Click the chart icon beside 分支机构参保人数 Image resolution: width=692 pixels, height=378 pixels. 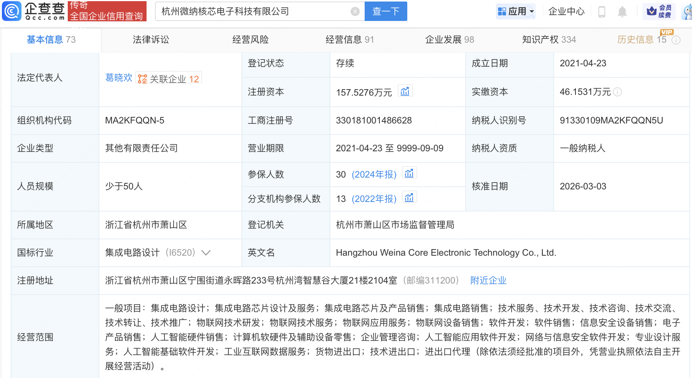coord(410,197)
